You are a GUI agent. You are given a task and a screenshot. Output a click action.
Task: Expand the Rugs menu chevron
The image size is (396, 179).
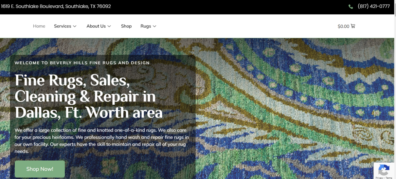coord(155,26)
